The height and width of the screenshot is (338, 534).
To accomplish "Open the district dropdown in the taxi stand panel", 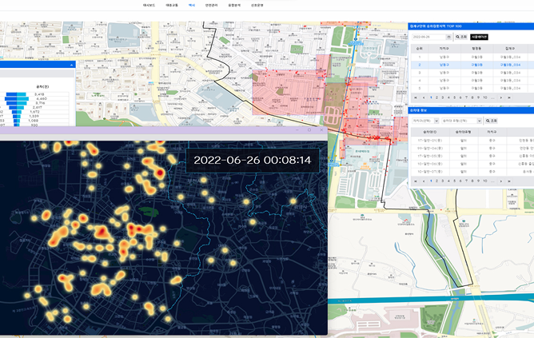I will tap(425, 121).
